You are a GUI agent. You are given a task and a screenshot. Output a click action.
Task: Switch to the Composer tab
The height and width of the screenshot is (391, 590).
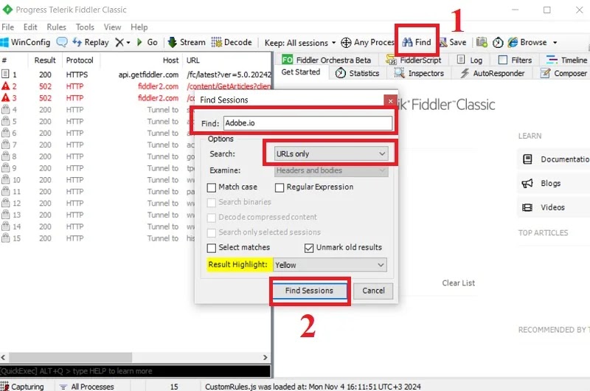point(563,73)
